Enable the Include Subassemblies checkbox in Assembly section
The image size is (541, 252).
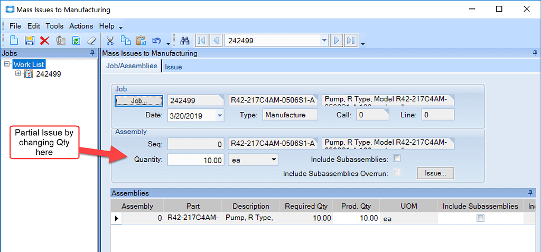(x=397, y=158)
